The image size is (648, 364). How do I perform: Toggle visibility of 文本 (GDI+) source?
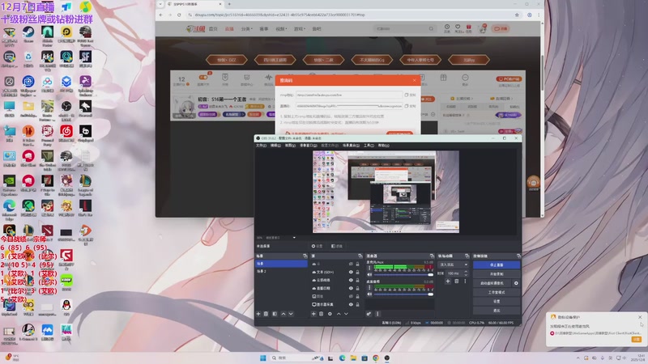pos(351,272)
